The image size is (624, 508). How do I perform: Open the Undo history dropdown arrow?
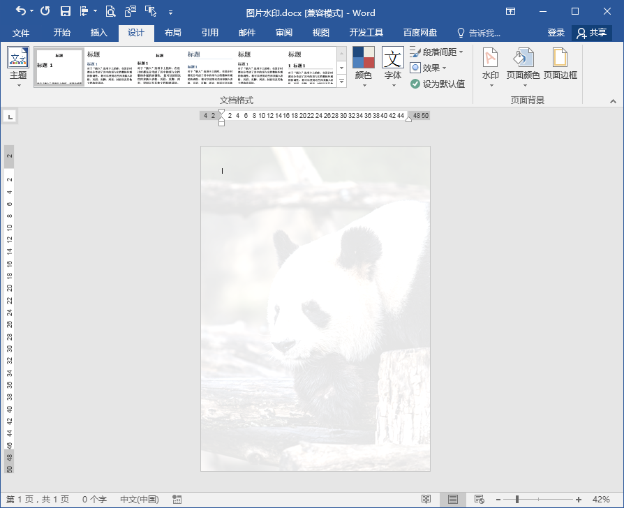[x=32, y=12]
